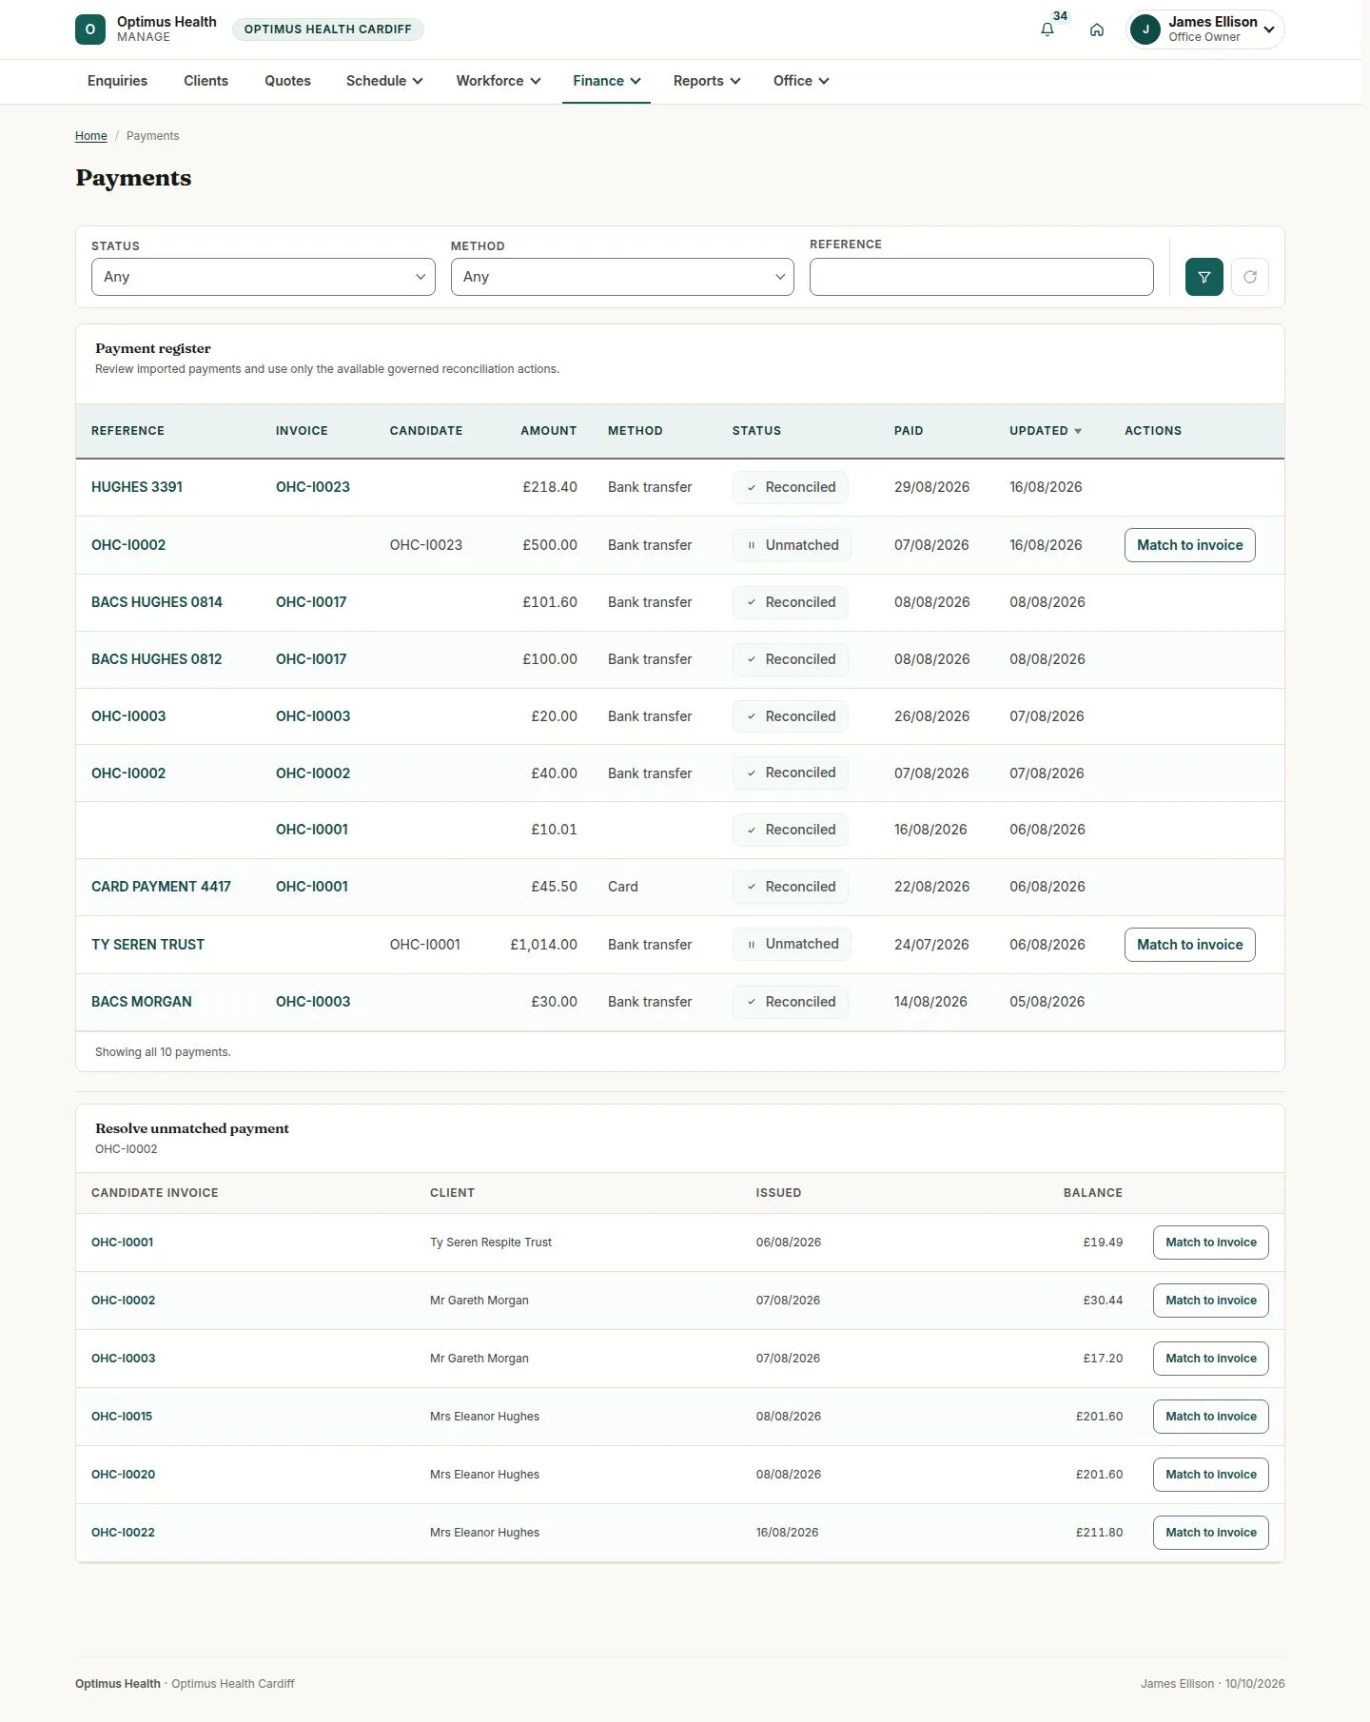The height and width of the screenshot is (1722, 1370).
Task: Open the Status filter dropdown
Action: (x=264, y=277)
